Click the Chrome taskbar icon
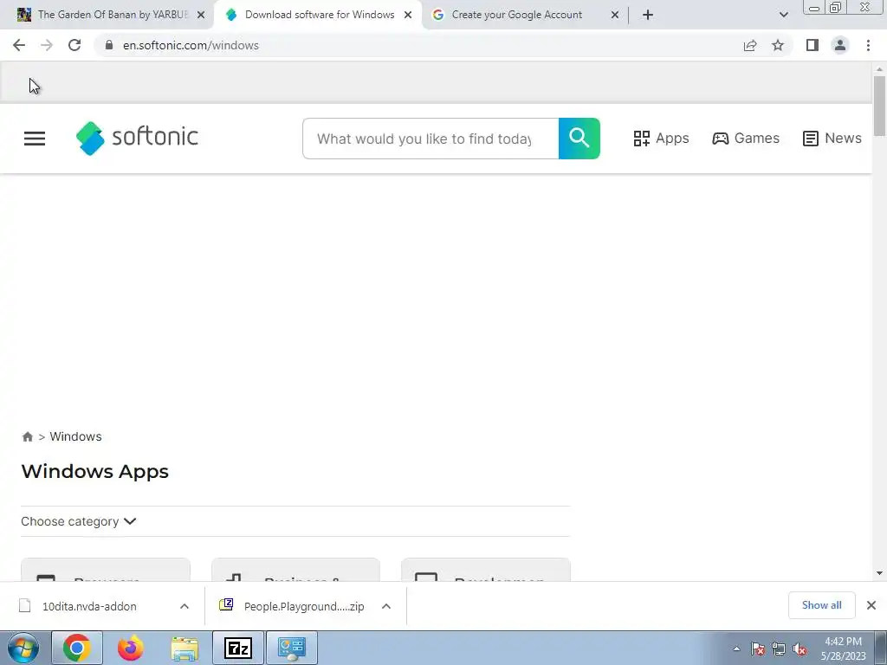The width and height of the screenshot is (887, 665). 77,648
